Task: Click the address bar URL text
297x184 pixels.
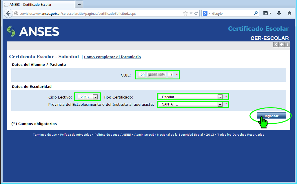Action: point(78,14)
